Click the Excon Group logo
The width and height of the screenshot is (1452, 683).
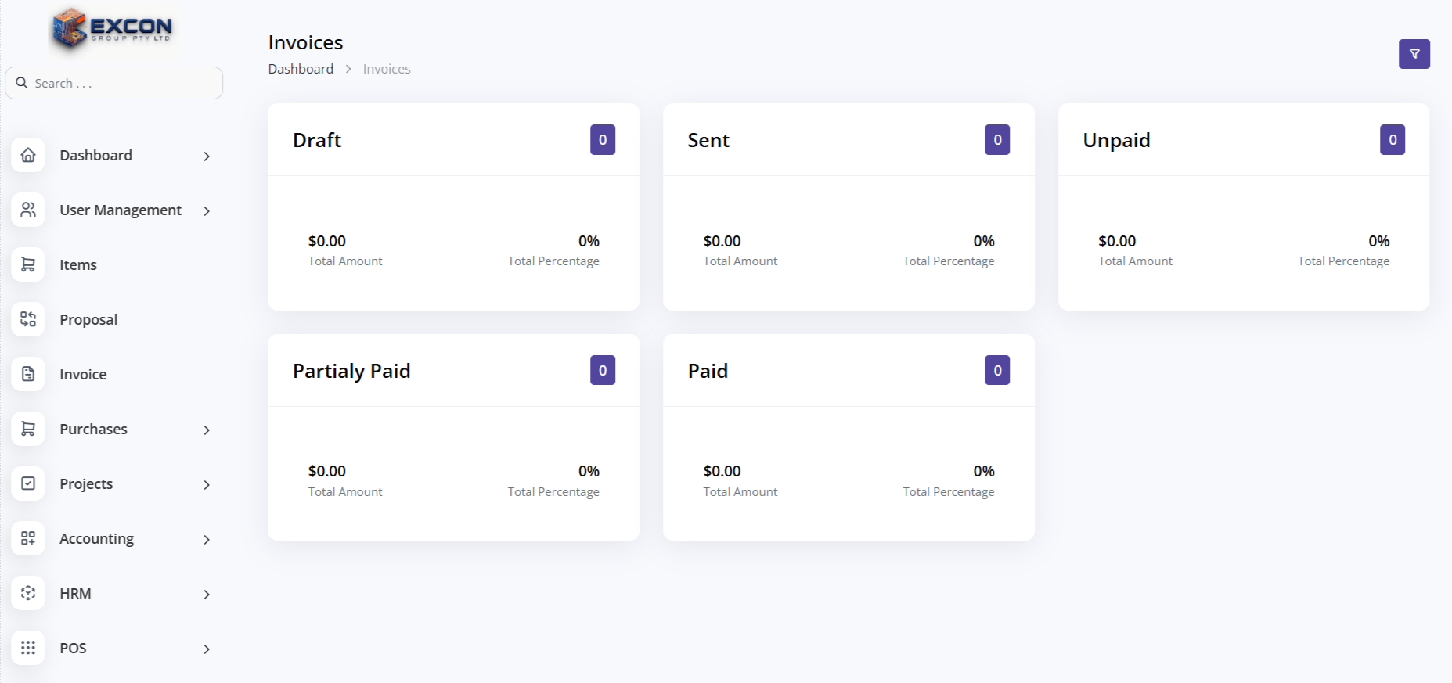[x=113, y=30]
